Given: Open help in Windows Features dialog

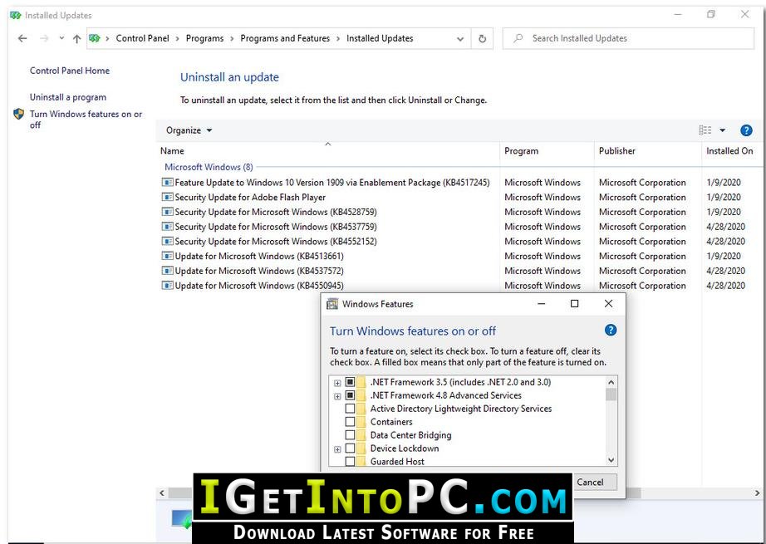Looking at the screenshot, I should point(610,330).
